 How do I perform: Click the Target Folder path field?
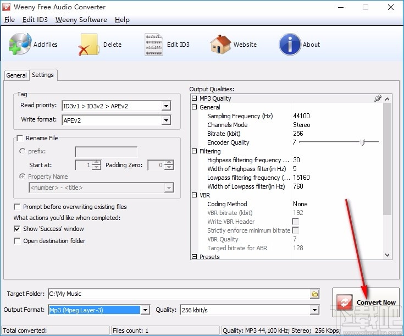[179, 294]
